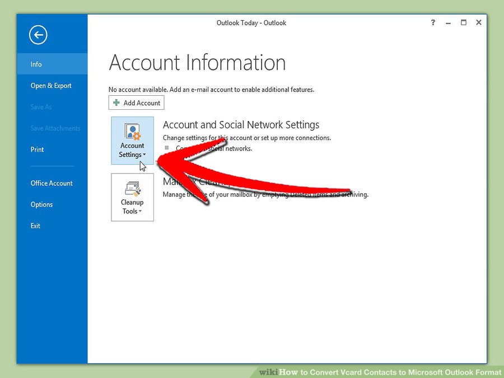Choose Exit in the left sidebar

tap(36, 226)
